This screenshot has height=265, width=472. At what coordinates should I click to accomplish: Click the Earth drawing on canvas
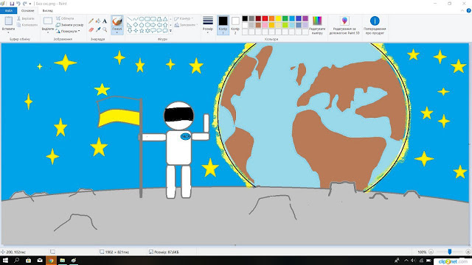[x=313, y=117]
